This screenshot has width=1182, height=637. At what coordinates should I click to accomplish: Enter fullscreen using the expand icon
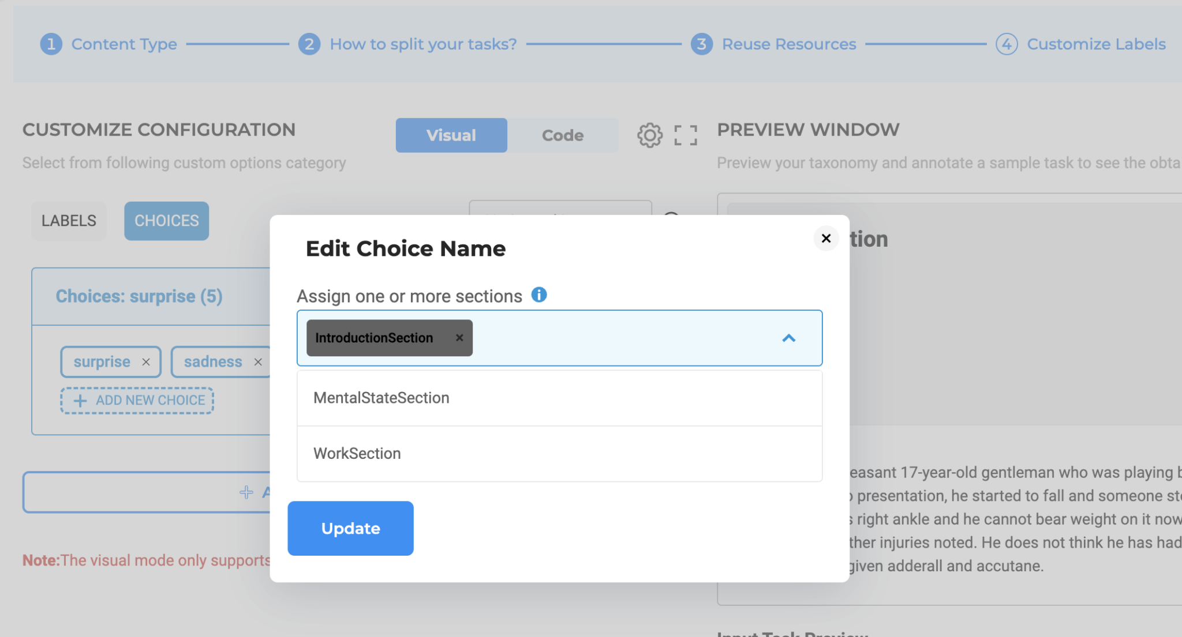686,135
